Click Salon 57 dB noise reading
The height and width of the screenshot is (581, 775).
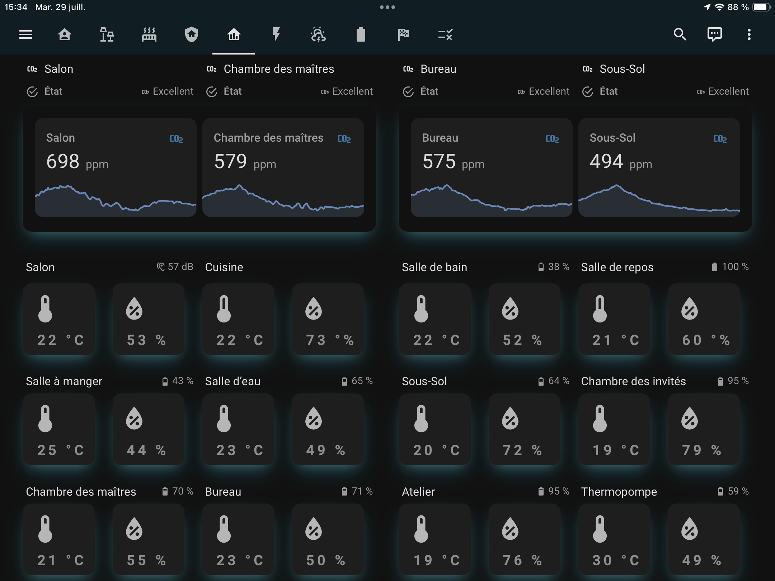click(175, 267)
